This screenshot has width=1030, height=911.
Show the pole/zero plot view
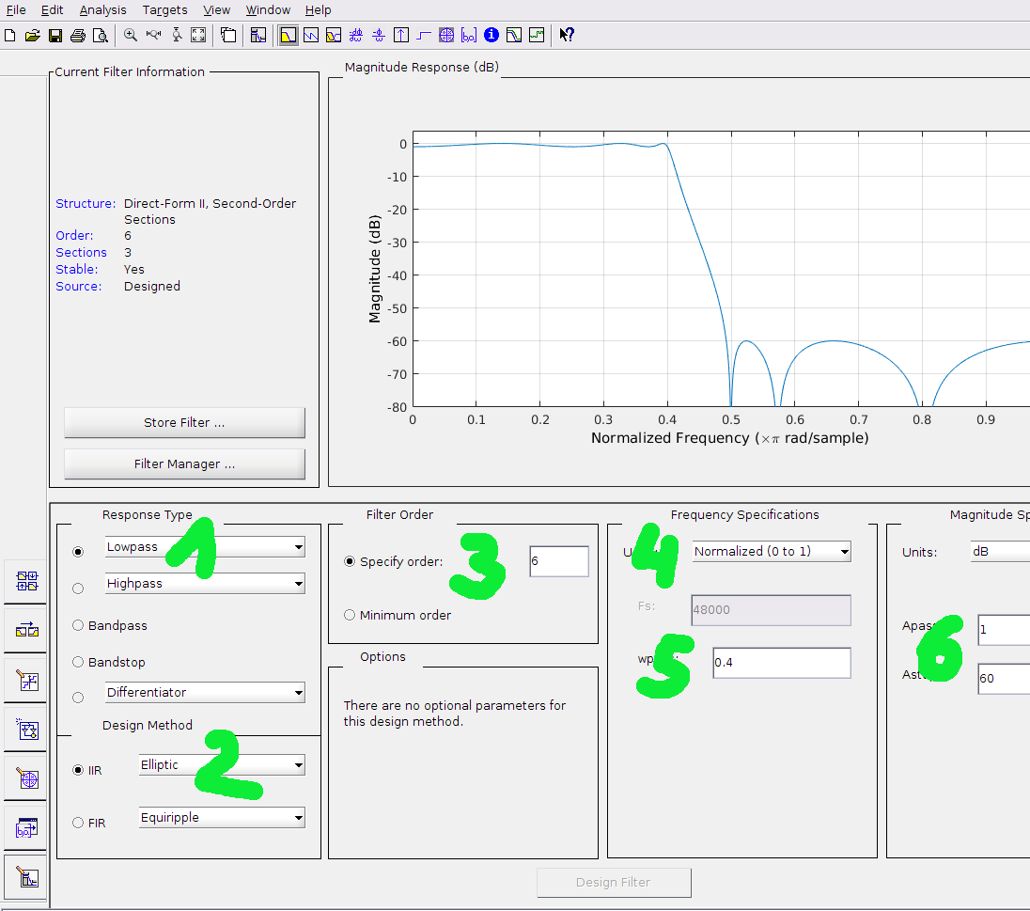click(x=446, y=36)
